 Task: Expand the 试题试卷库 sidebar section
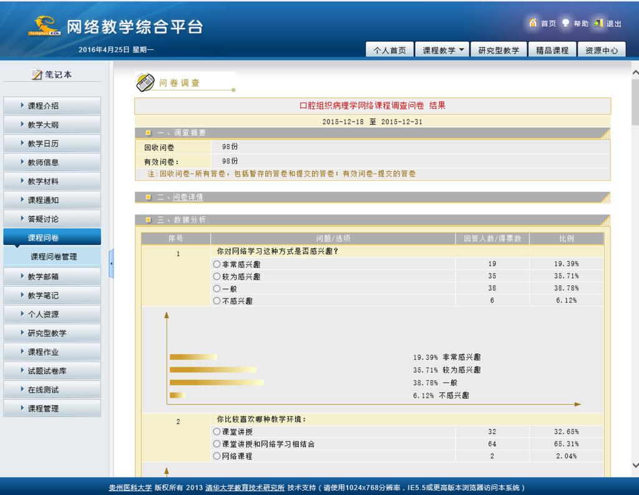click(x=52, y=370)
